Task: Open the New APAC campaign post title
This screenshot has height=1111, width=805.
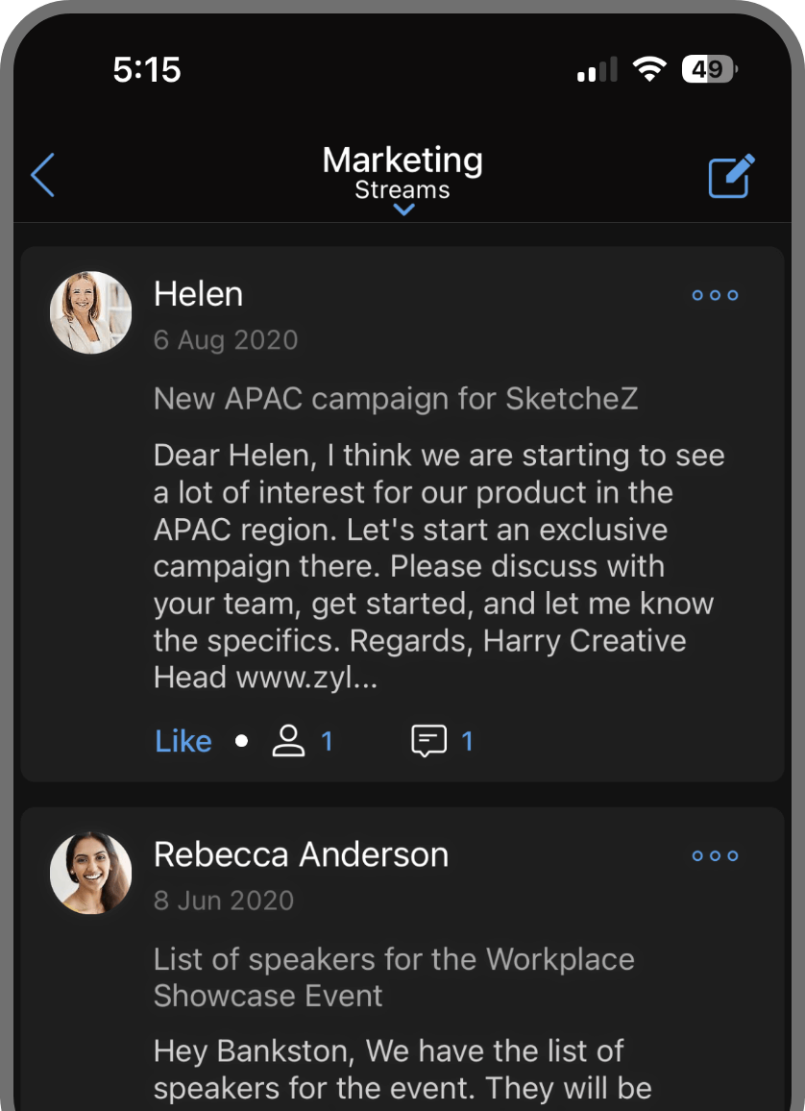Action: point(397,398)
